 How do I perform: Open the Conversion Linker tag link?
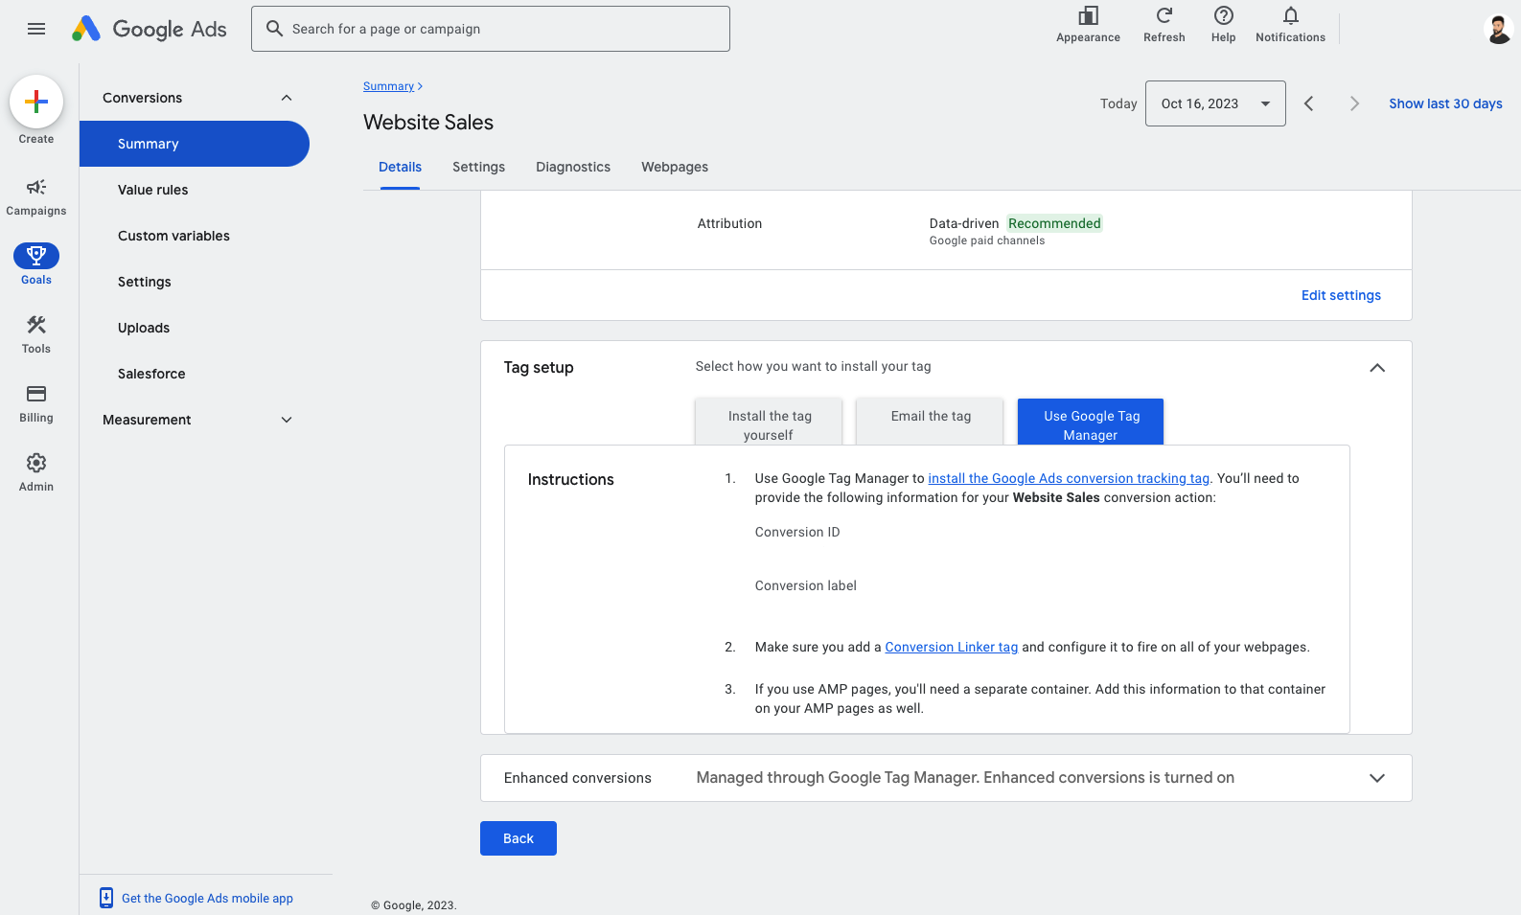coord(951,647)
